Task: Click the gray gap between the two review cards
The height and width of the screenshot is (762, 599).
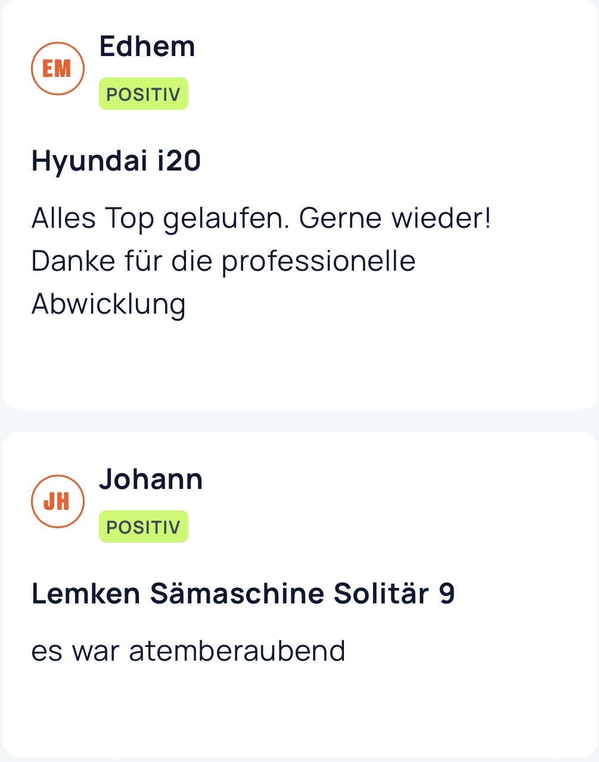Action: 299,421
